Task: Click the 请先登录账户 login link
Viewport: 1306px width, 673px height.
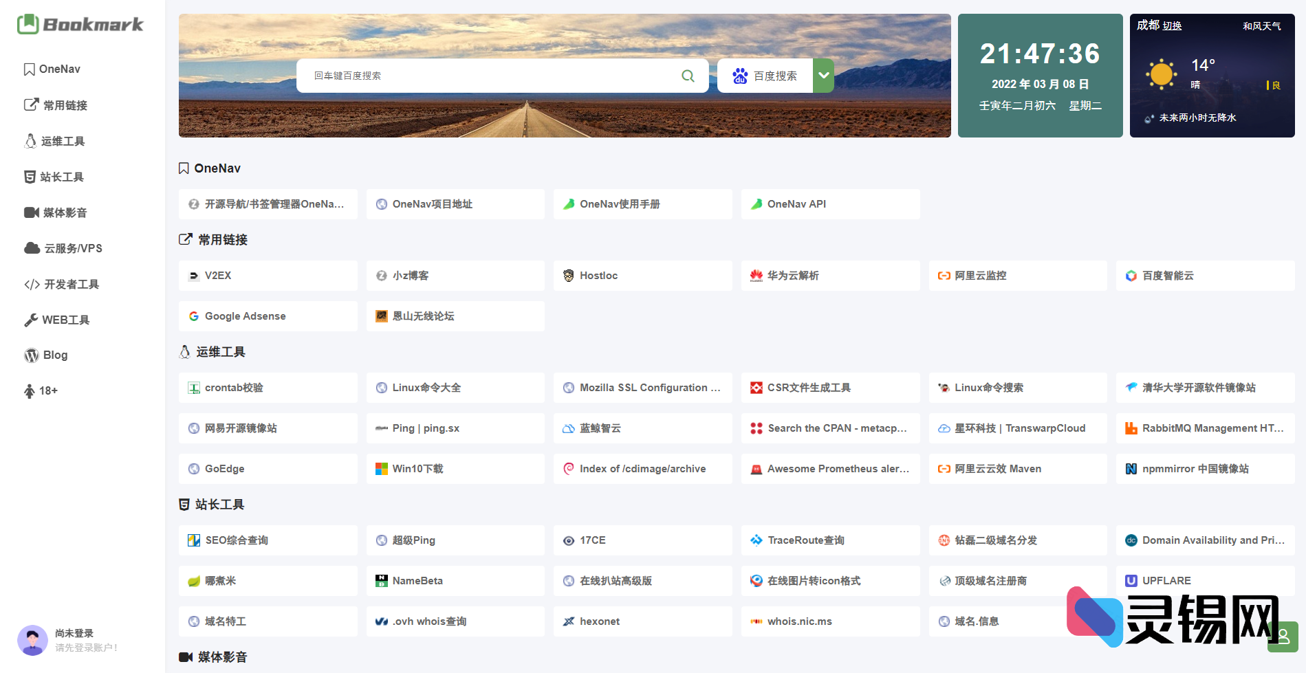Action: (85, 647)
